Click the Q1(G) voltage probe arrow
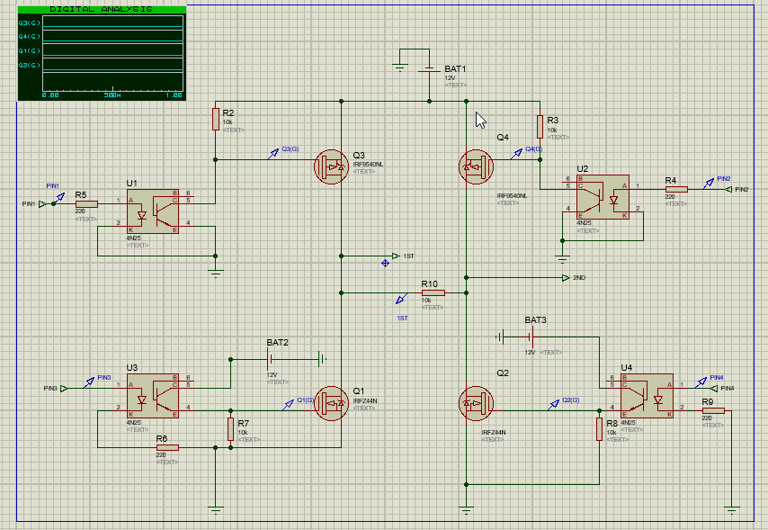Screen dimensions: 768x530 pos(288,405)
